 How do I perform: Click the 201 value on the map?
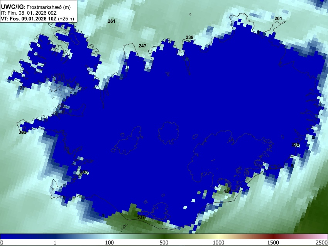(278, 19)
